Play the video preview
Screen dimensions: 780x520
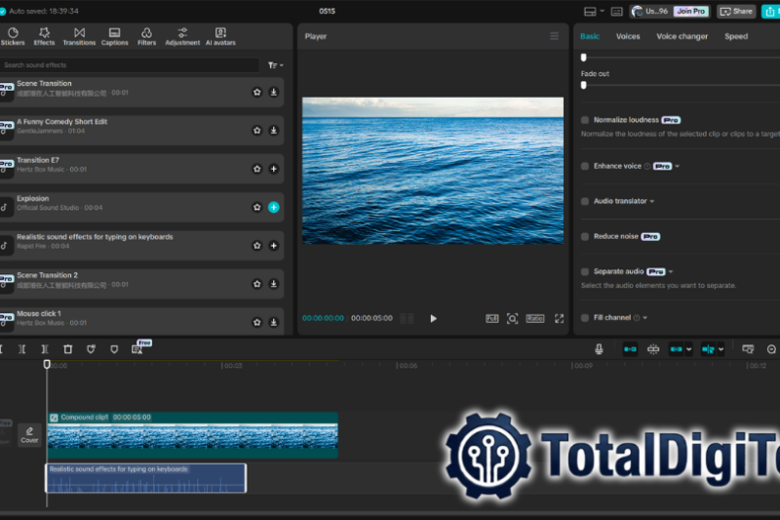click(x=433, y=318)
